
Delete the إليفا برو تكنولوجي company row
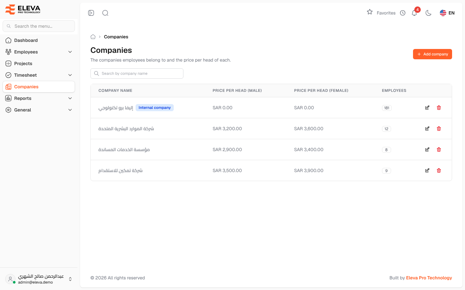439,108
